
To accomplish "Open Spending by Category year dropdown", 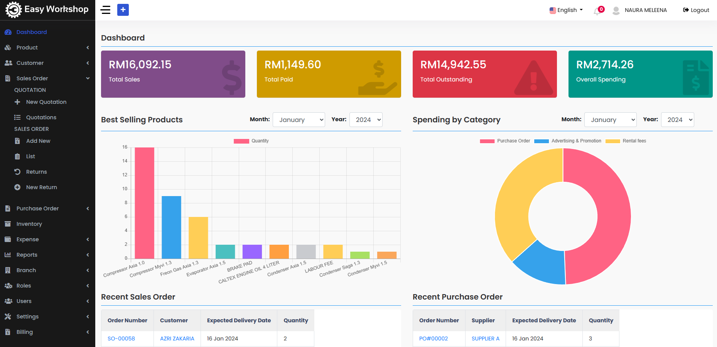I will click(x=678, y=120).
